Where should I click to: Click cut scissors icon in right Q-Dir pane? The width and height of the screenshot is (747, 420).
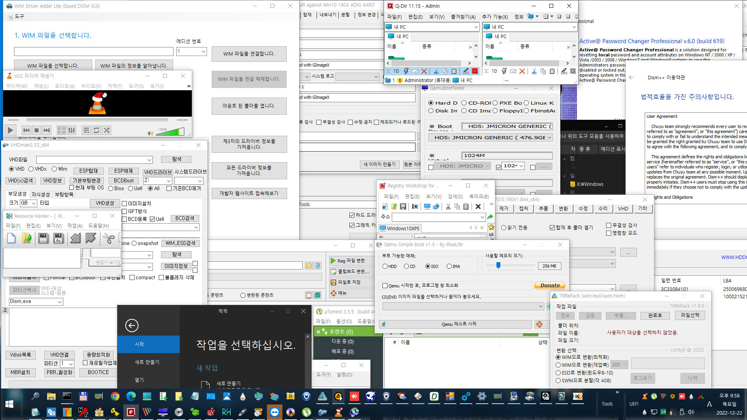(x=534, y=71)
